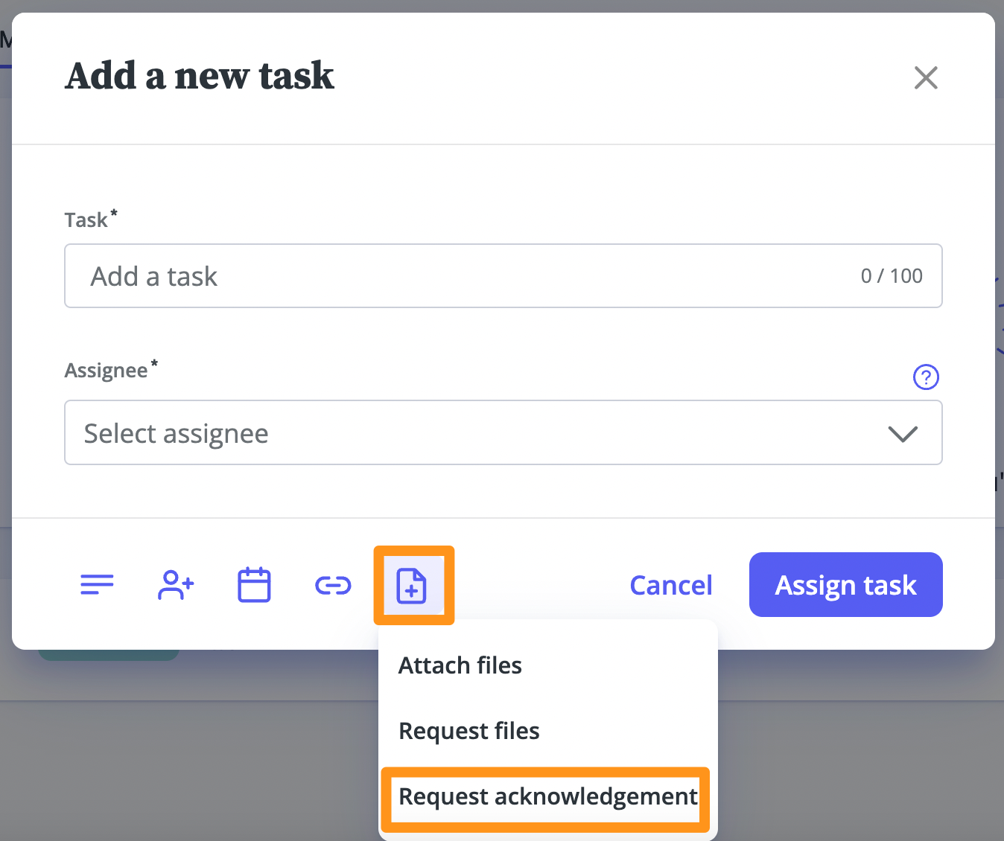Click the add link icon
This screenshot has width=1004, height=841.
pyautogui.click(x=333, y=586)
